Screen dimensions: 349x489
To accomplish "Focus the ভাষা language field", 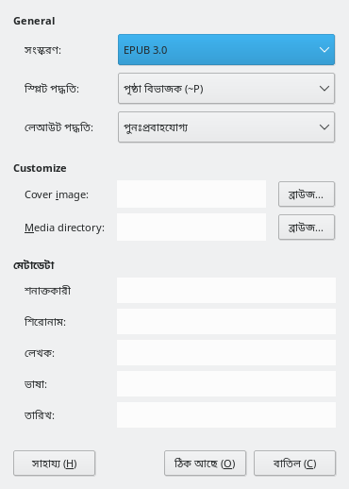I will point(226,384).
